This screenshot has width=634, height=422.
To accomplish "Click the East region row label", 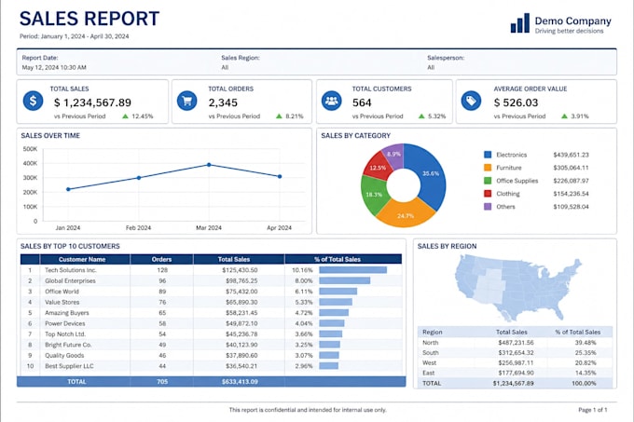I will tap(429, 373).
